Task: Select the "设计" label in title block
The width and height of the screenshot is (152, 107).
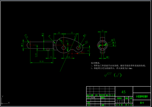Action: pos(89,98)
